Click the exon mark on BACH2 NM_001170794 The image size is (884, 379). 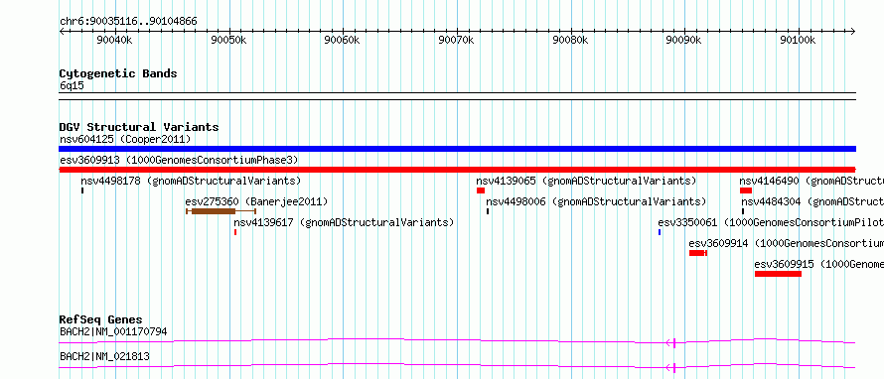674,342
